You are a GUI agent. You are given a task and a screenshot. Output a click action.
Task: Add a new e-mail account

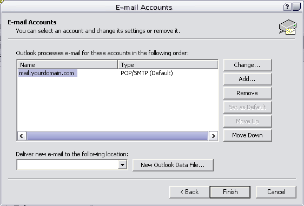tap(248, 79)
